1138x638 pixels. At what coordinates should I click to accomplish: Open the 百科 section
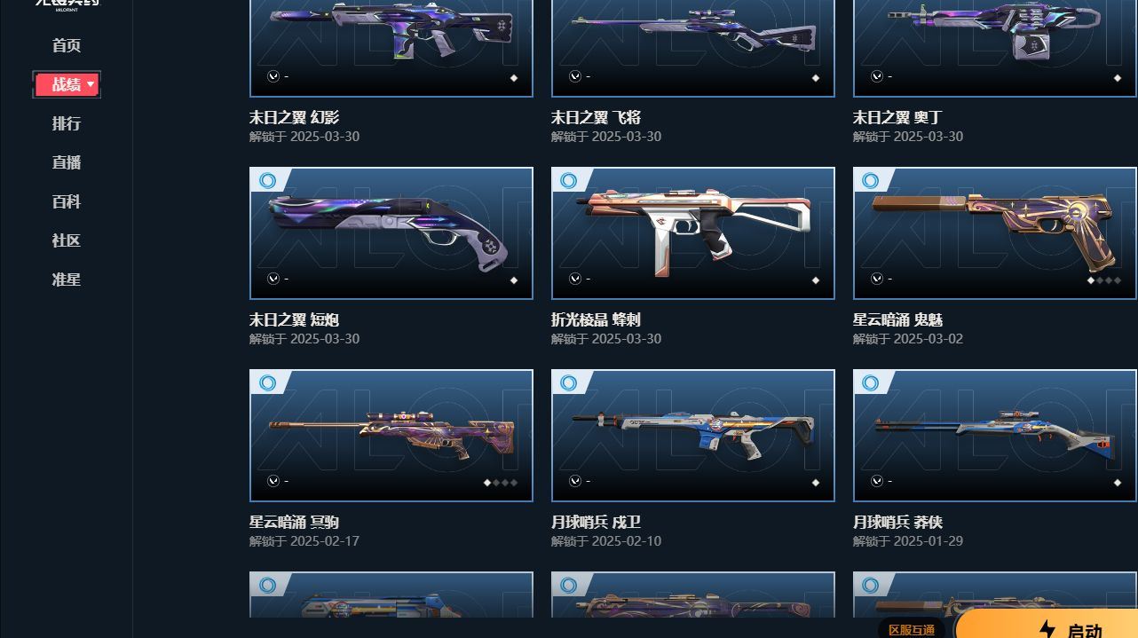pyautogui.click(x=67, y=201)
